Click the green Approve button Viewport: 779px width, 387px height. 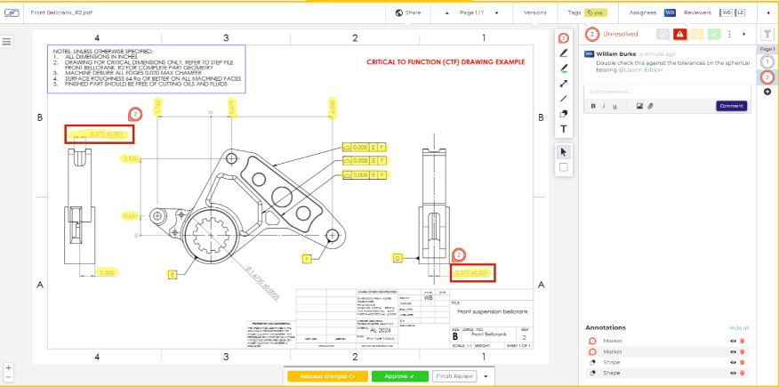(x=399, y=376)
